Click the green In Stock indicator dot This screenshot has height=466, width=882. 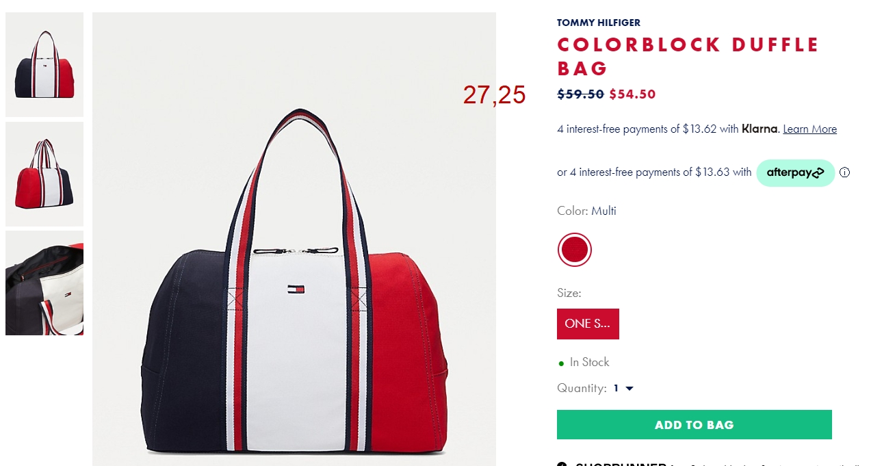[x=562, y=363]
